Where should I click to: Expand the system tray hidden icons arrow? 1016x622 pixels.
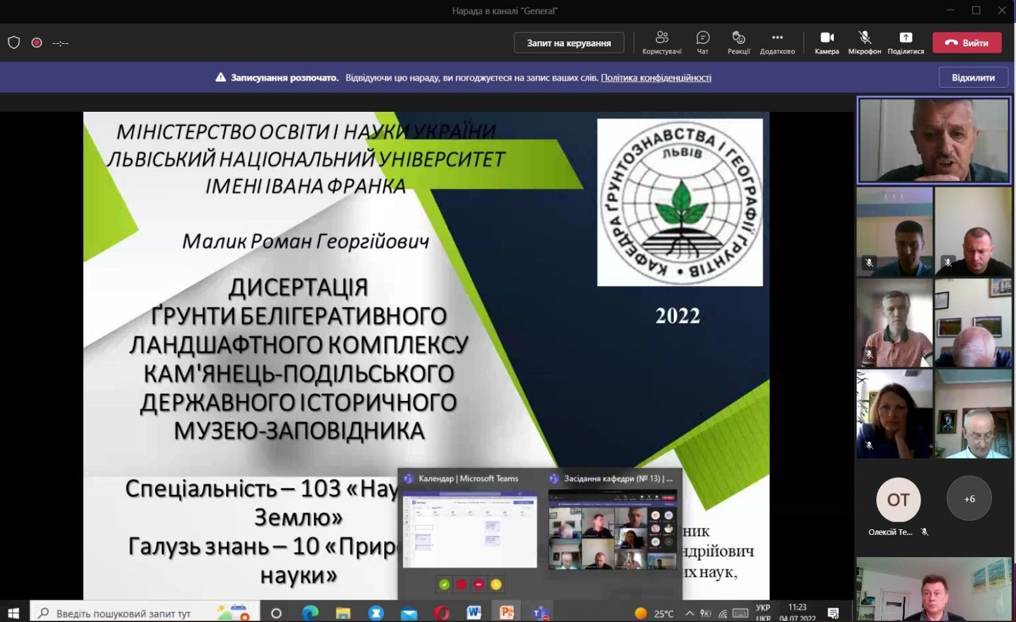[x=690, y=613]
